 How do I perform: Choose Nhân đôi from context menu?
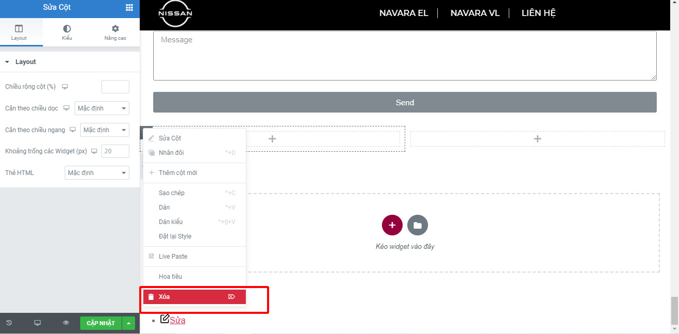[171, 153]
